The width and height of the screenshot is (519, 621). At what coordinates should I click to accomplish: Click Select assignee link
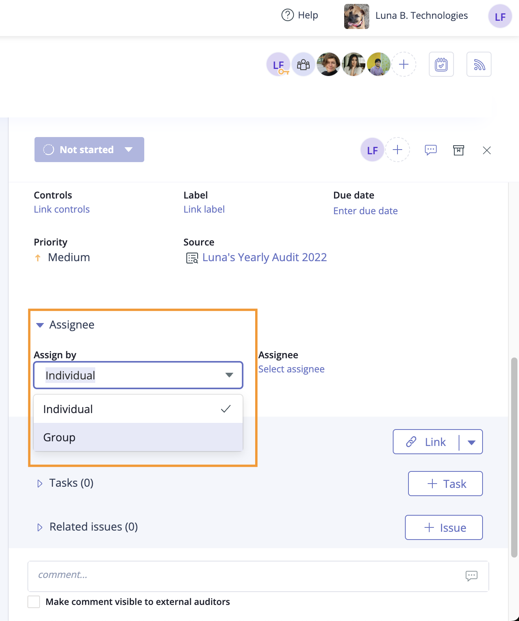(x=291, y=369)
